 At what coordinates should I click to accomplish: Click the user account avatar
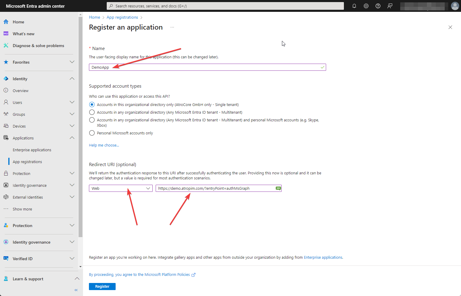pyautogui.click(x=455, y=6)
